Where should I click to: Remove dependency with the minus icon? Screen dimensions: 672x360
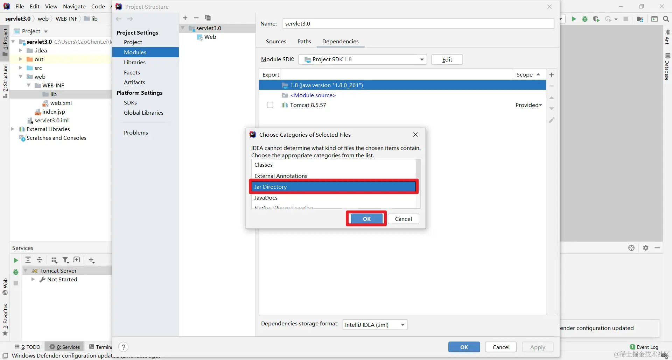tap(552, 86)
